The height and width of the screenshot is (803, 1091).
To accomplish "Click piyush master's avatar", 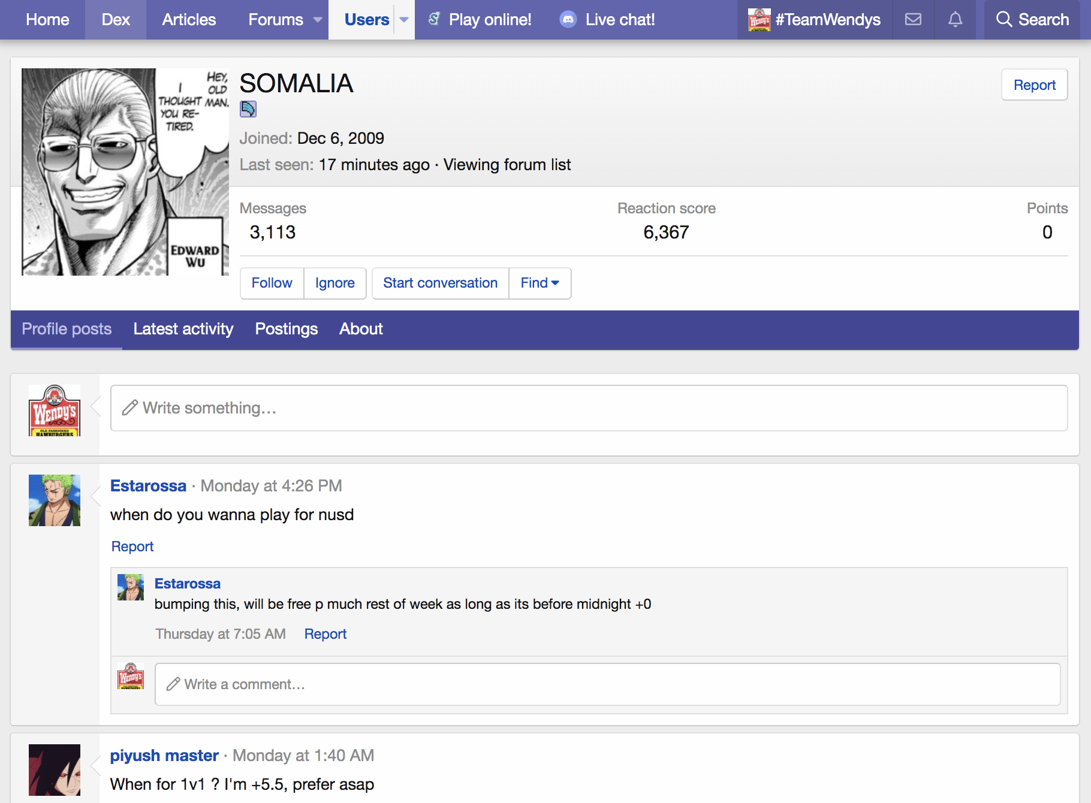I will click(55, 770).
